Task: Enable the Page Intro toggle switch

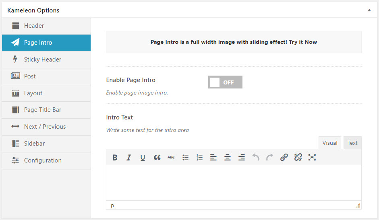Action: tap(225, 82)
